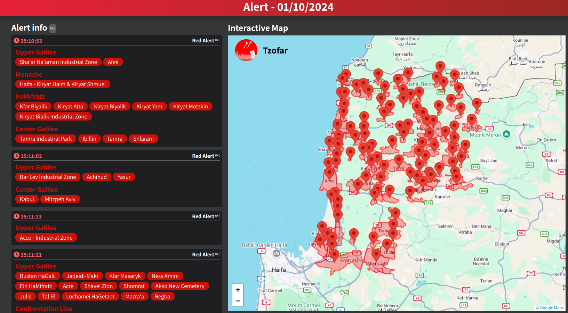Click the Menashe region heading
The width and height of the screenshot is (568, 313).
coord(29,74)
